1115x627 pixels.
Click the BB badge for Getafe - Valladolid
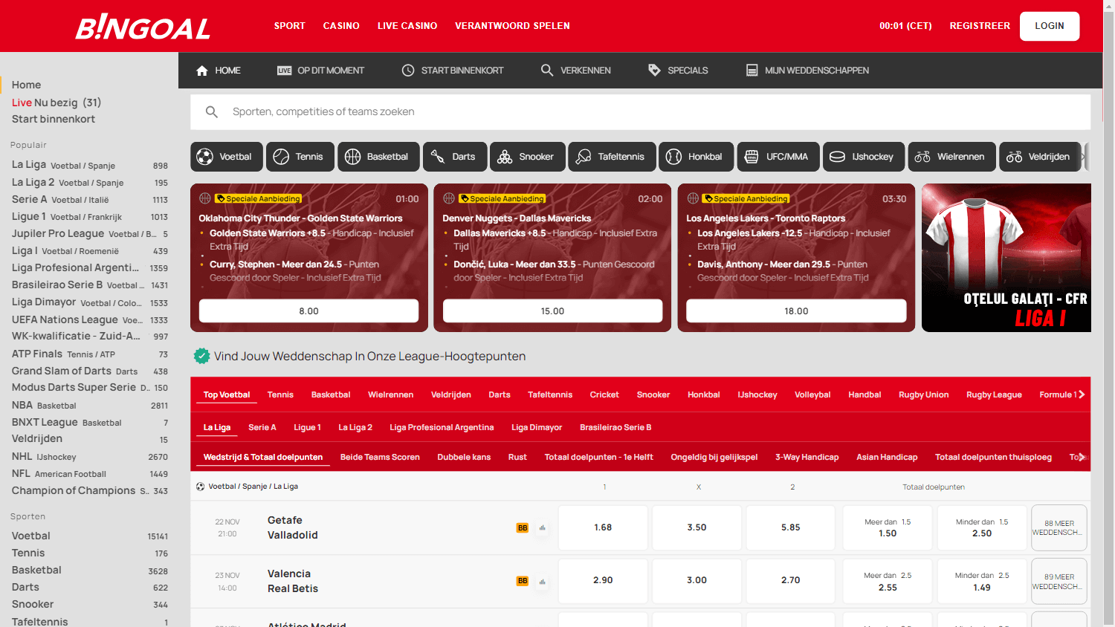[x=523, y=528]
